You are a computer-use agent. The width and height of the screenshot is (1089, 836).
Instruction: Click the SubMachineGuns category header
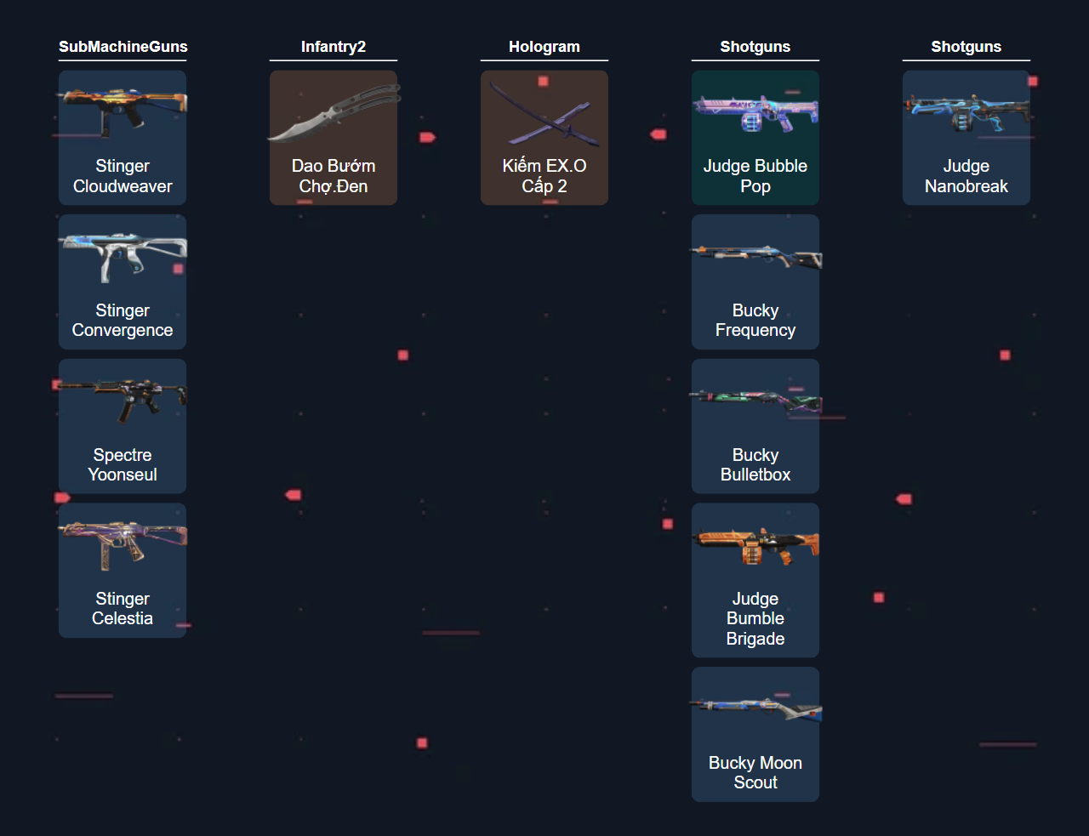point(123,47)
